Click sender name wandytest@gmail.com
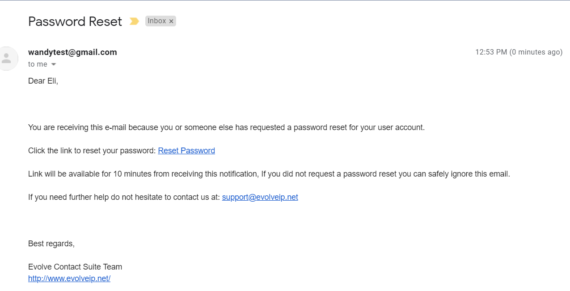 pos(72,52)
